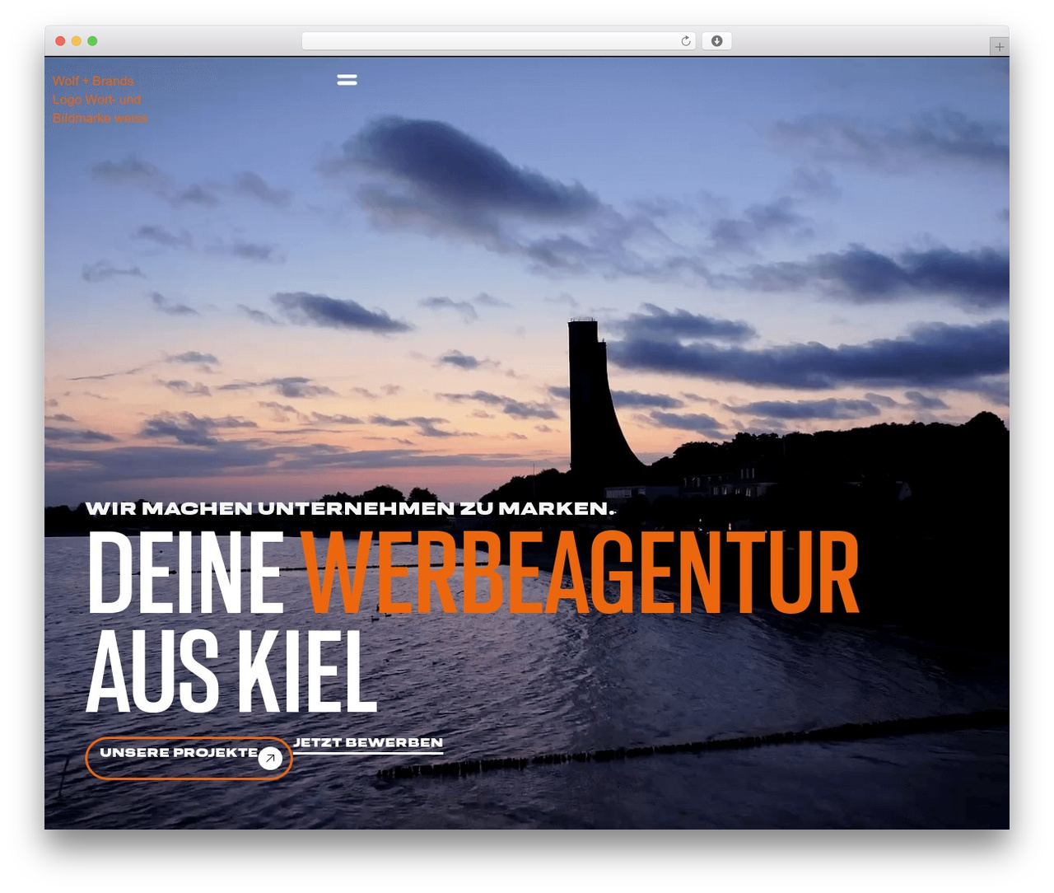Reload the page with the refresh icon
Screen dimensions: 1054x893
click(x=686, y=41)
